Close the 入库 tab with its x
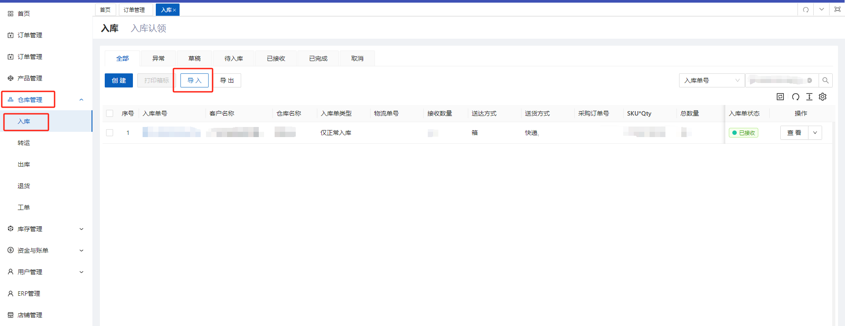The image size is (845, 326). point(174,10)
